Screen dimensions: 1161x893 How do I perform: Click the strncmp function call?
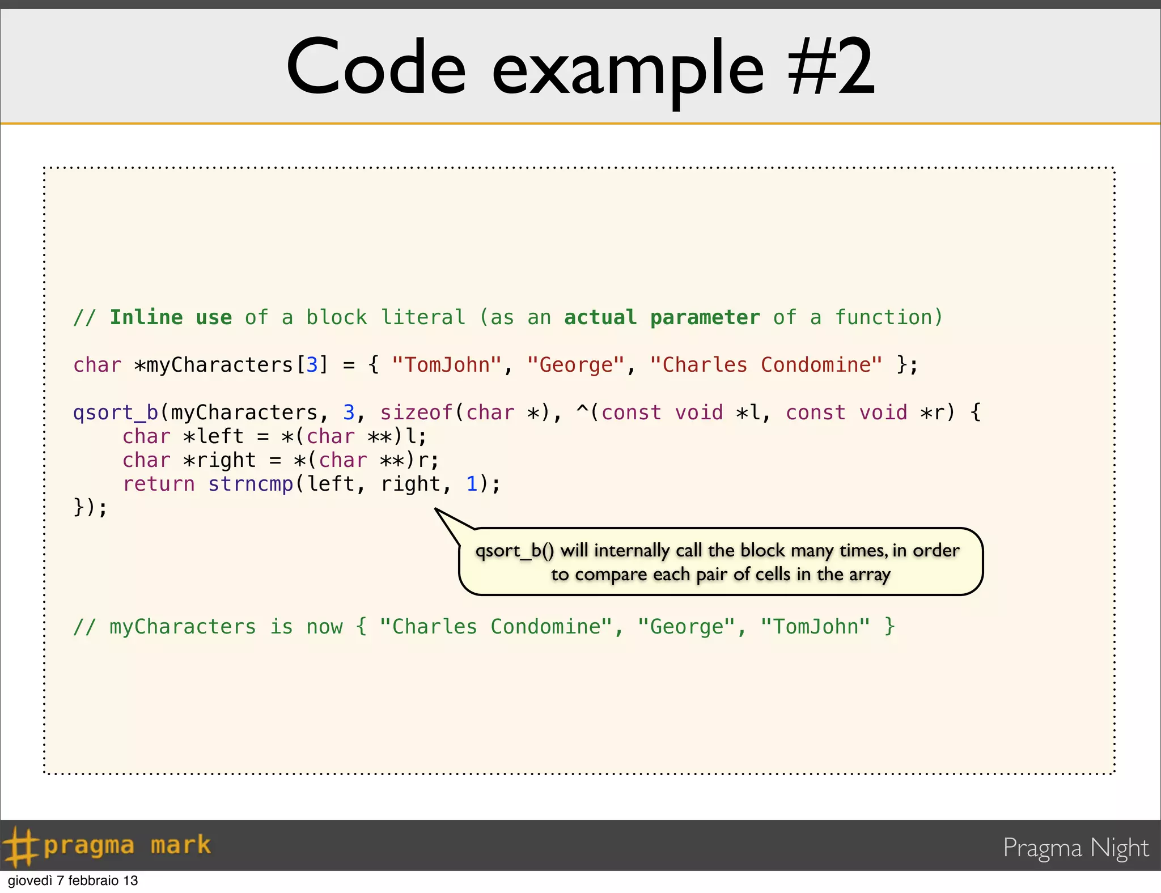pyautogui.click(x=251, y=484)
